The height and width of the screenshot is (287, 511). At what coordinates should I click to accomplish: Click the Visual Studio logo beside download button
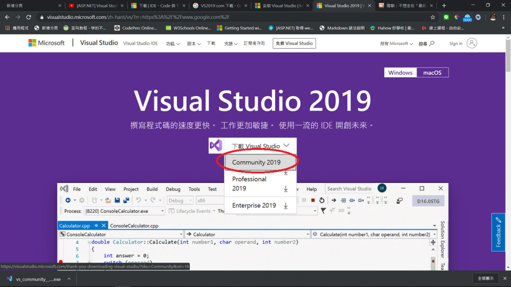coord(216,145)
